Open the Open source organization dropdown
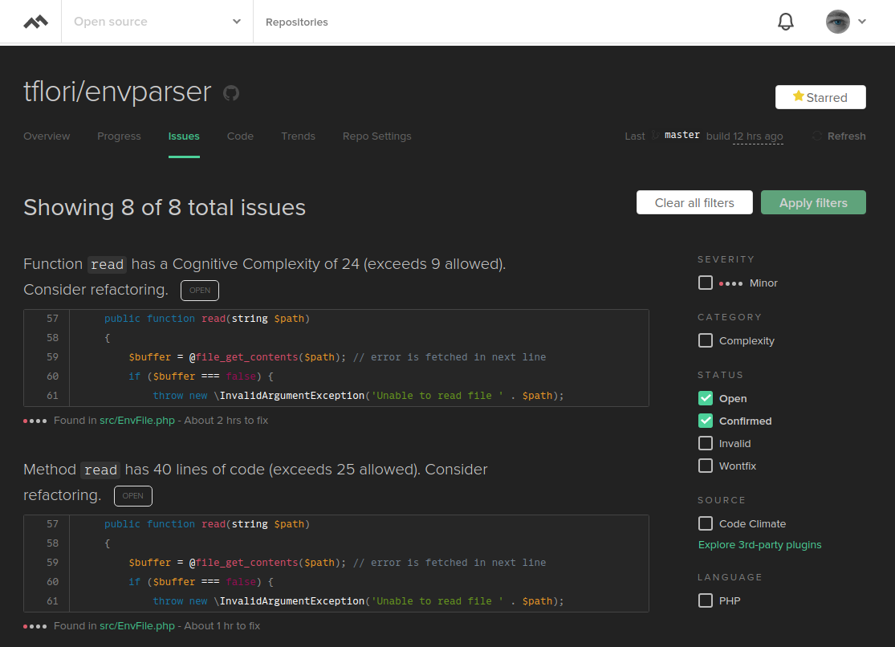895x647 pixels. 157,22
